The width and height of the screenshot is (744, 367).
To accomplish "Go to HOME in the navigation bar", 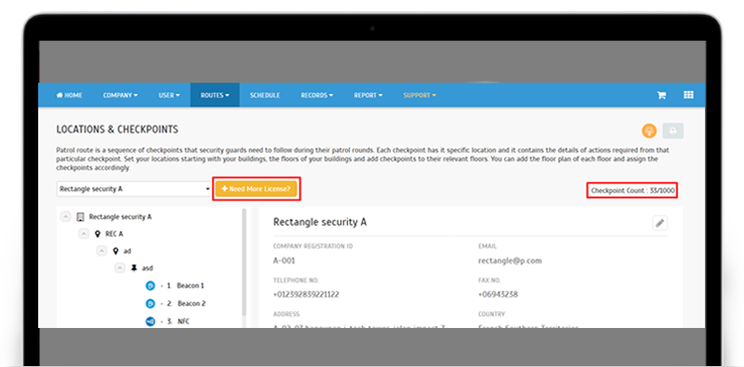I will click(69, 96).
